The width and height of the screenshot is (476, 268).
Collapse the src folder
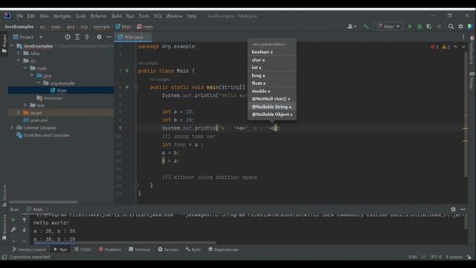coord(19,60)
